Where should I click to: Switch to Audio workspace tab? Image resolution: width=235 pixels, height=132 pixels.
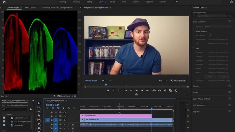[x=124, y=2]
